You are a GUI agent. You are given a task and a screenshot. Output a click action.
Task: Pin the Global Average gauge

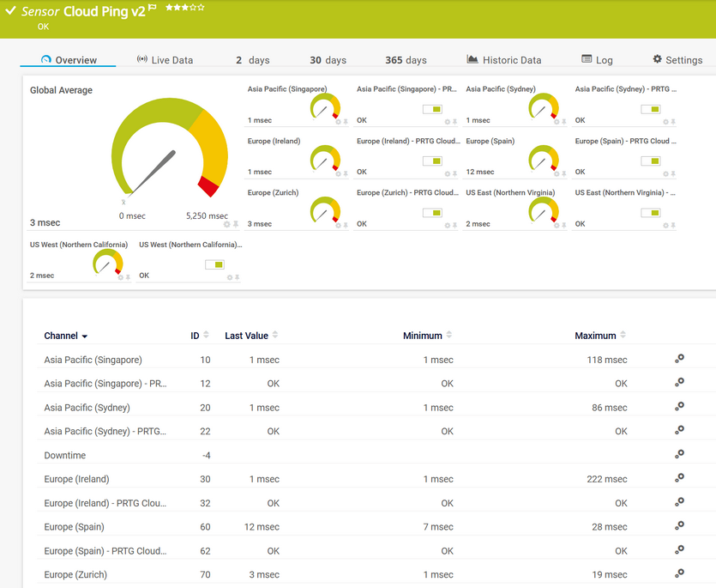click(x=236, y=224)
